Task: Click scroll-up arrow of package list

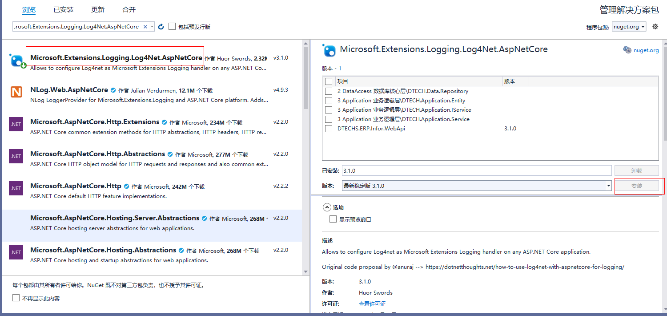Action: click(x=305, y=43)
